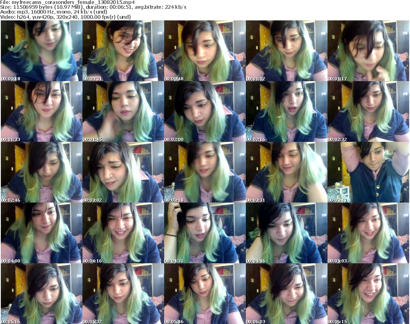Select the thumbnail timestamped 00:02:46
Viewport: 410px width, 324px height.
click(x=41, y=173)
